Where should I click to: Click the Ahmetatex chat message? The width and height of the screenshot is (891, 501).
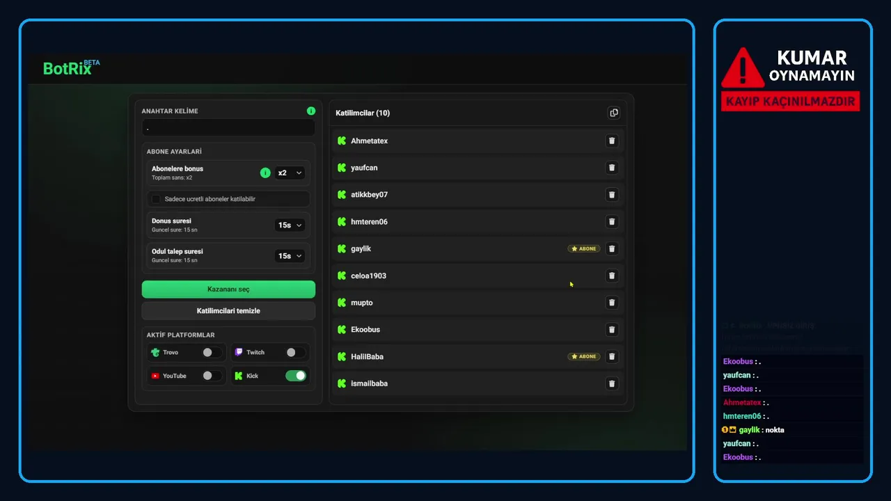(746, 402)
